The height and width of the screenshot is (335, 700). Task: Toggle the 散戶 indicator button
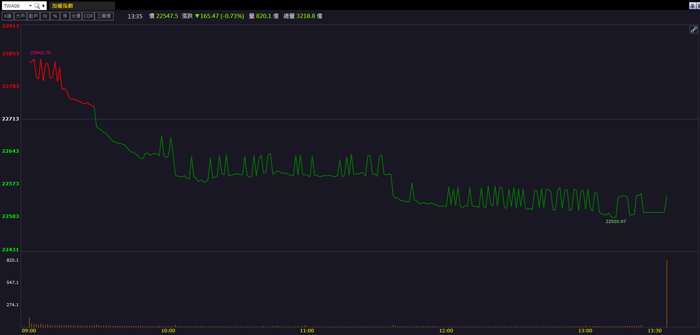(33, 16)
